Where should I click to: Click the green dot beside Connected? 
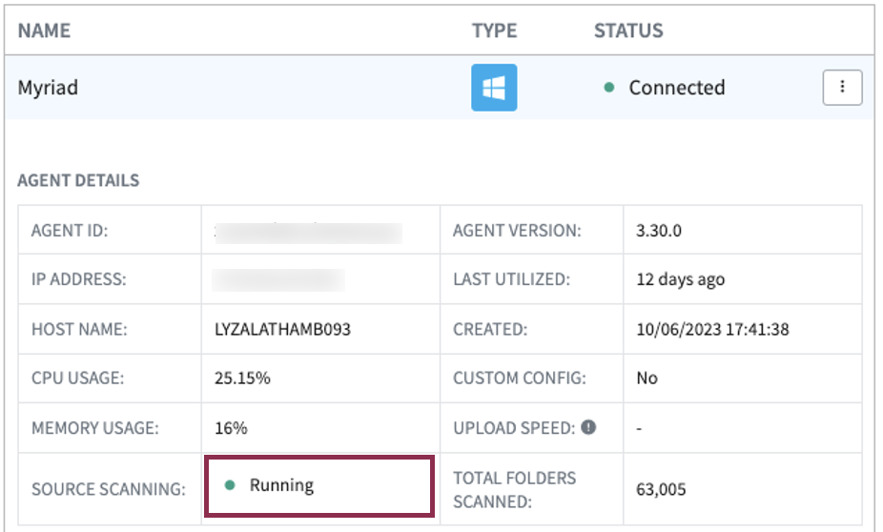tap(609, 89)
